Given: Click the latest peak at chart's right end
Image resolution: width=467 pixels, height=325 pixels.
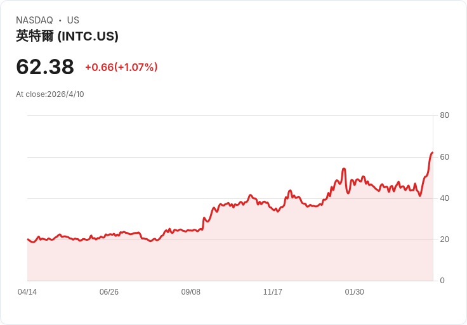Looking at the screenshot, I should click(432, 153).
